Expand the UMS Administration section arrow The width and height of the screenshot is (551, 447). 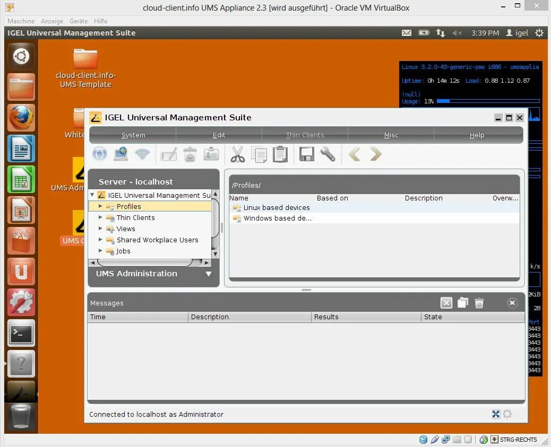point(209,274)
